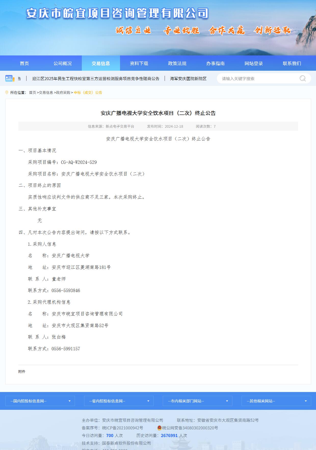
Task: Open the 其他相关网站 dropdown
Action: coord(276,401)
